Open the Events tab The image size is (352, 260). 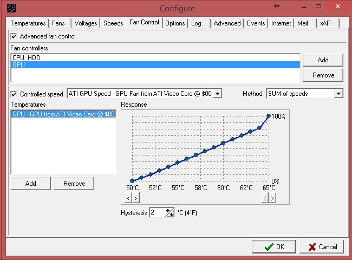coord(256,23)
